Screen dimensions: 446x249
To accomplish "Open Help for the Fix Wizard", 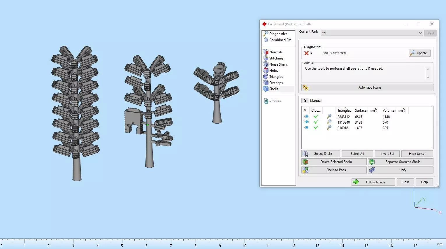I will click(x=424, y=182).
